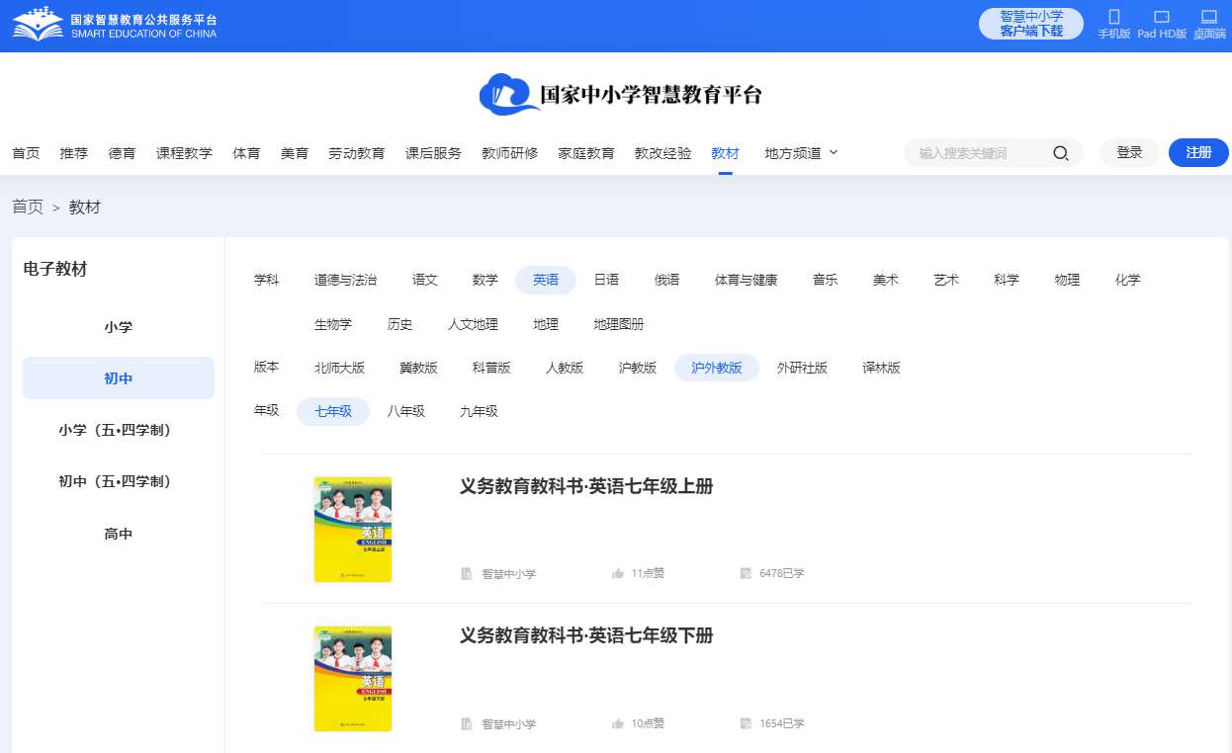The height and width of the screenshot is (753, 1232).
Task: Choose the 外研社版 edition filter
Action: pyautogui.click(x=802, y=368)
